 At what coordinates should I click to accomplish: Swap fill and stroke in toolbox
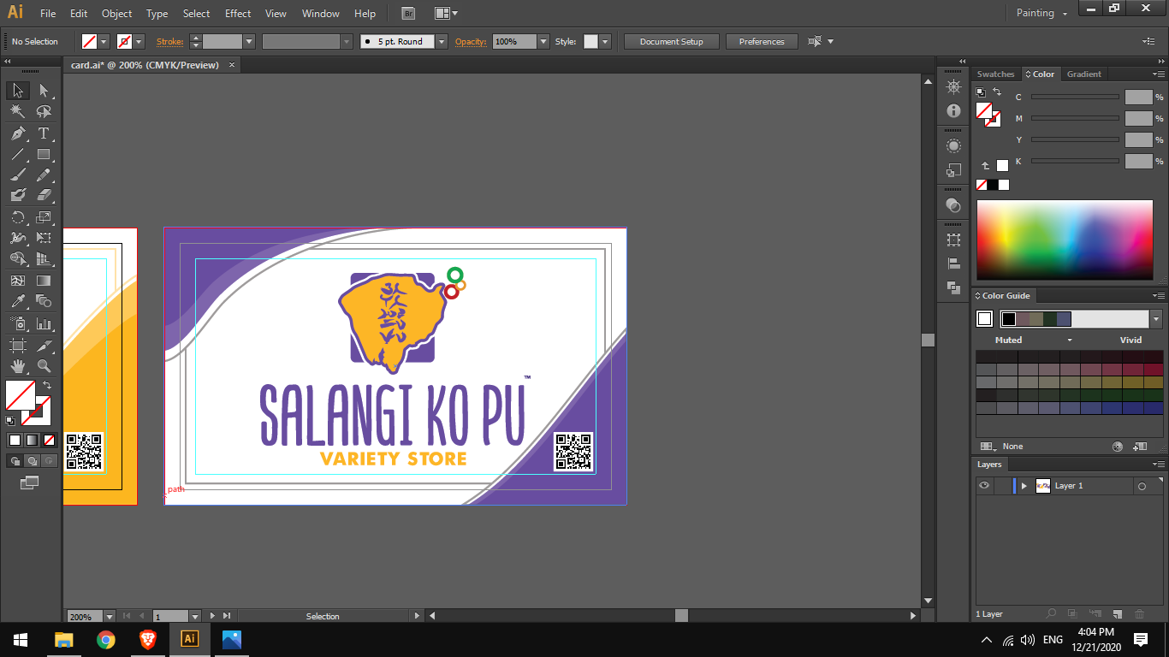[47, 385]
